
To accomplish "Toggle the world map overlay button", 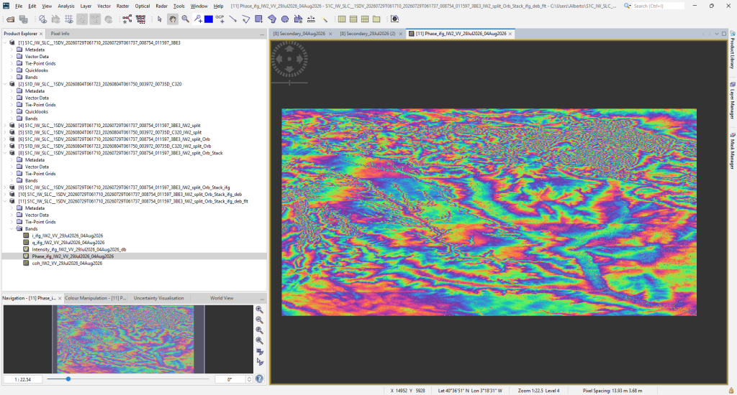I will 109,19.
